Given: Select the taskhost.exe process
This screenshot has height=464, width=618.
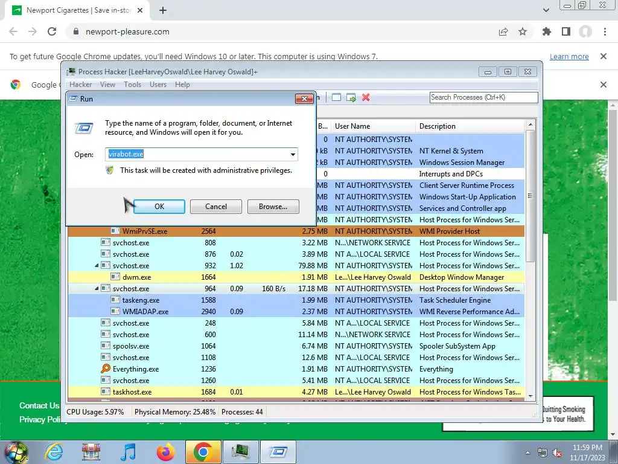Looking at the screenshot, I should tap(296, 391).
